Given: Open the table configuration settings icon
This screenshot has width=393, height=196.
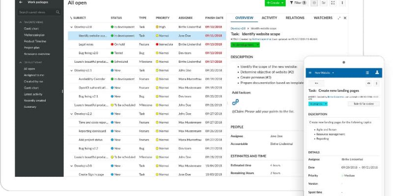Looking at the screenshot, I should (x=324, y=3).
